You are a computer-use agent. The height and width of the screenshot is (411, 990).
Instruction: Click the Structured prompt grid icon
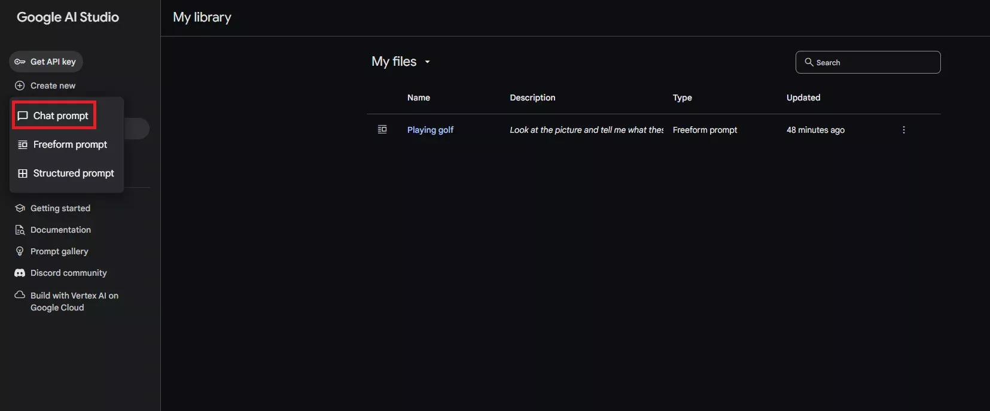[23, 173]
